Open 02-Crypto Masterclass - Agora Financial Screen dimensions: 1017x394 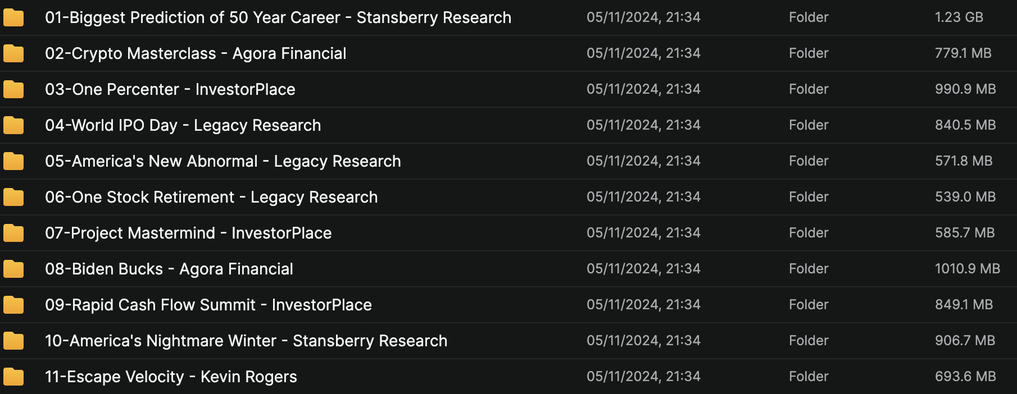point(195,54)
